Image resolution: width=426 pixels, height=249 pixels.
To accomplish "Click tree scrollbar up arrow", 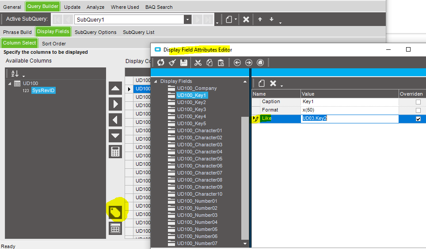I will (x=245, y=82).
